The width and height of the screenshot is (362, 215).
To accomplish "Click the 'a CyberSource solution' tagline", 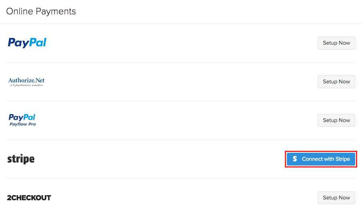I will point(26,85).
